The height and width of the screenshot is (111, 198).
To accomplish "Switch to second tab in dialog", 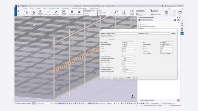I will click(111, 39).
